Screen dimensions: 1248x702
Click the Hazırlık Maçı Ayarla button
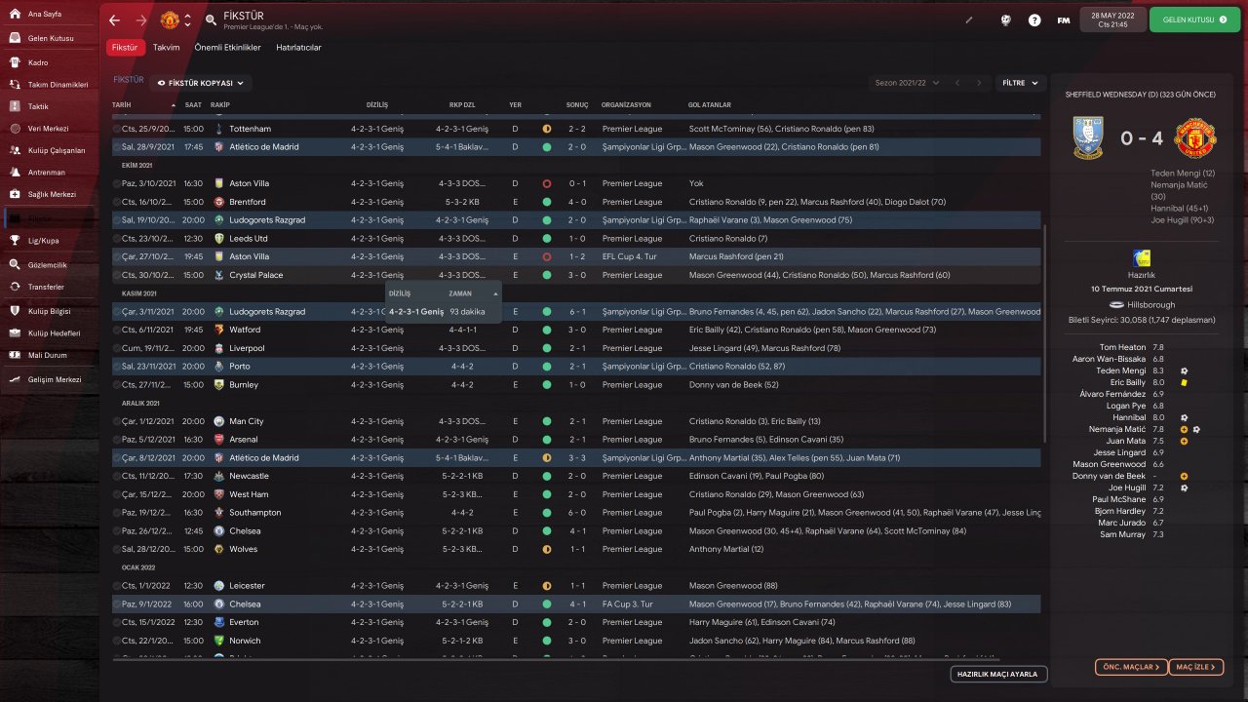click(x=999, y=674)
